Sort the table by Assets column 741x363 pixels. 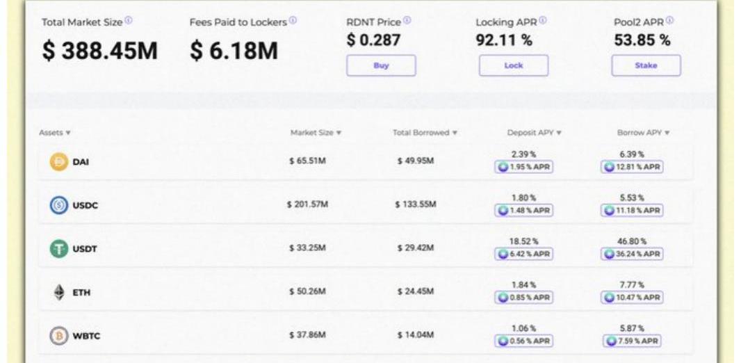(x=55, y=132)
